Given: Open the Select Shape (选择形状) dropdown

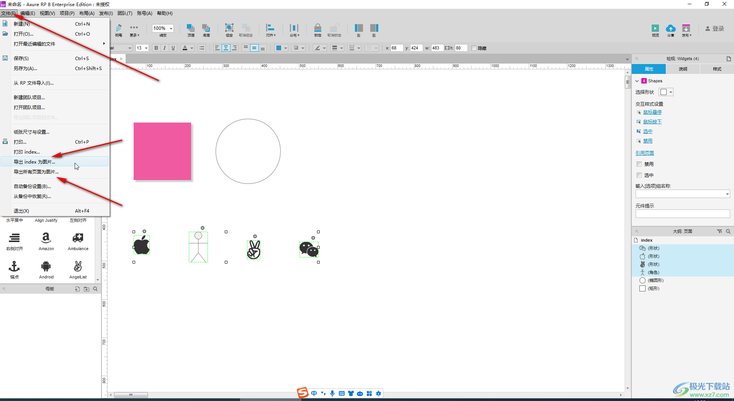Looking at the screenshot, I should click(x=666, y=92).
